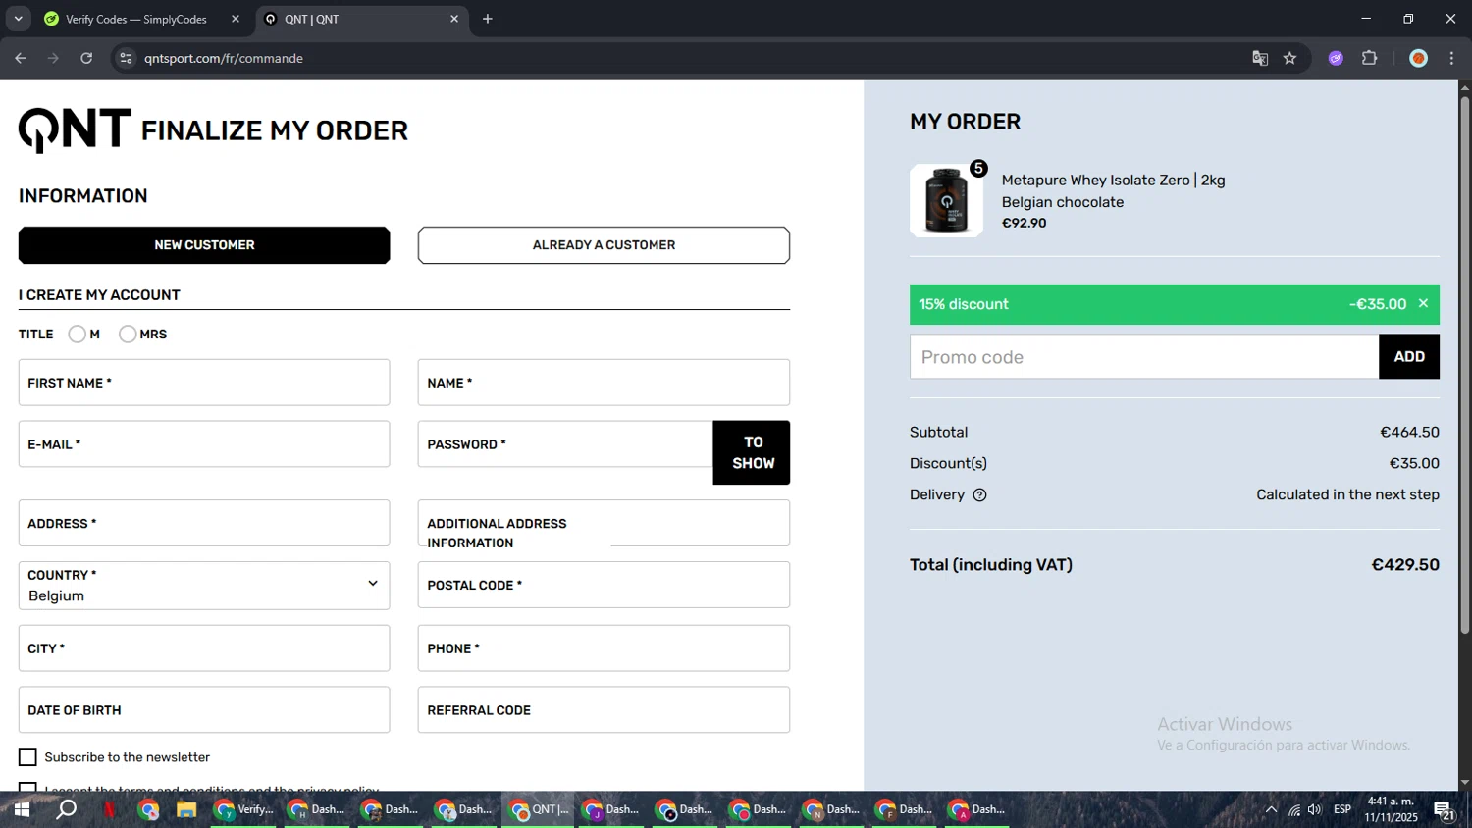Click the Date of Birth field
The width and height of the screenshot is (1472, 828).
[204, 710]
